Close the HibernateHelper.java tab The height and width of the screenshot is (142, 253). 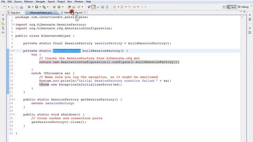point(55,12)
